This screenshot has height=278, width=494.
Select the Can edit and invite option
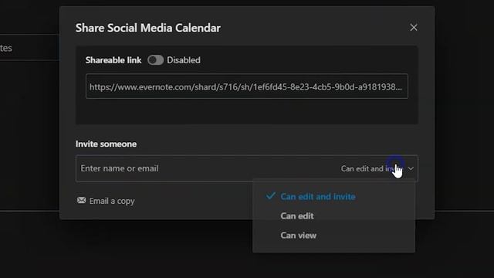tap(318, 196)
